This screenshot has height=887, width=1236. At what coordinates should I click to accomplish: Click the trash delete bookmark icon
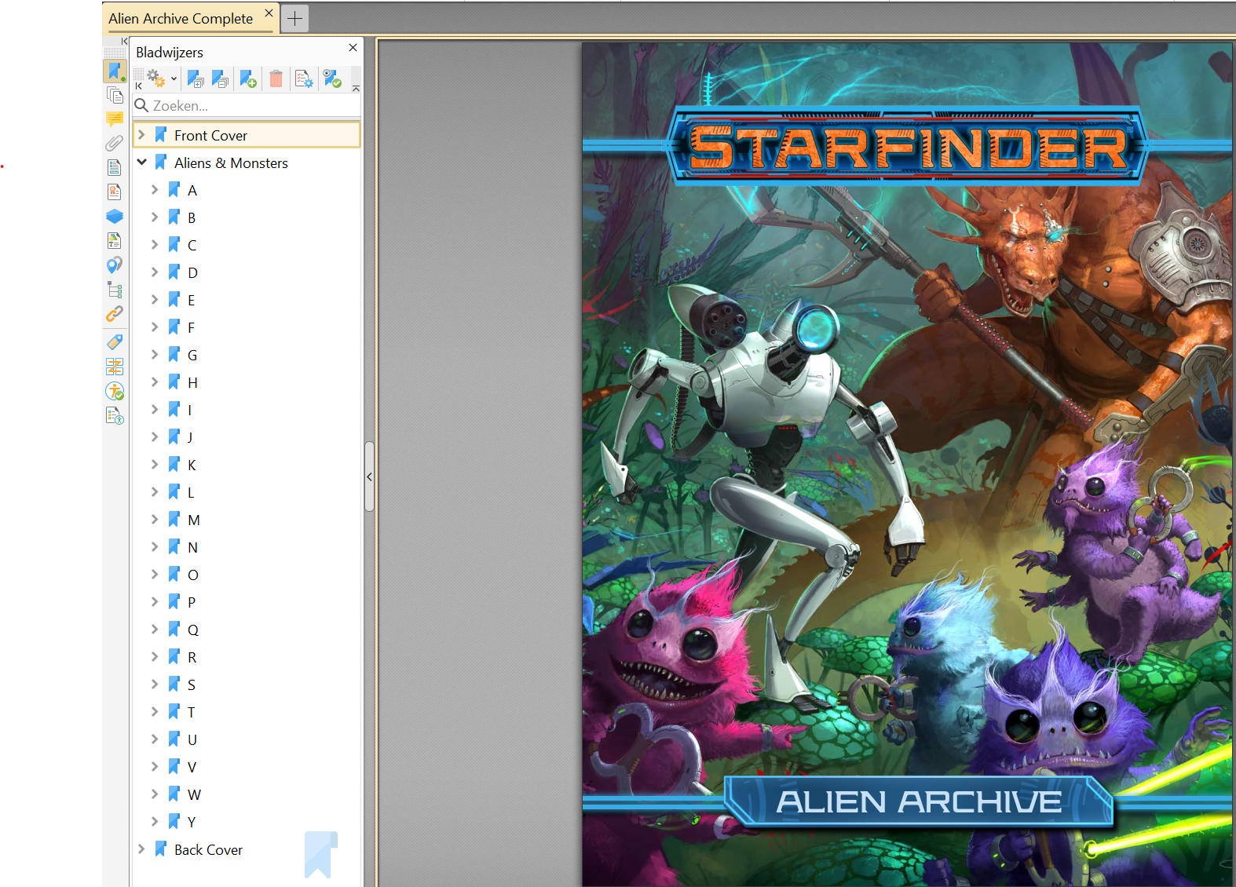pyautogui.click(x=276, y=79)
